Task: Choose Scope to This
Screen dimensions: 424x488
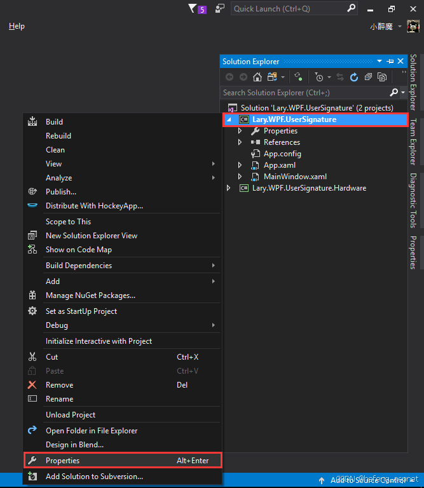Action: click(x=122, y=222)
